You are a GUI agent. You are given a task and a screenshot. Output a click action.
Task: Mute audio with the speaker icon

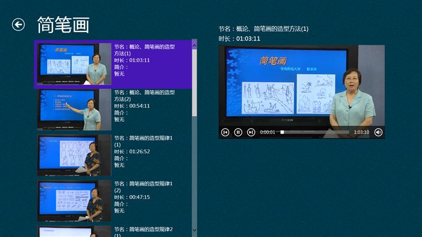[378, 132]
